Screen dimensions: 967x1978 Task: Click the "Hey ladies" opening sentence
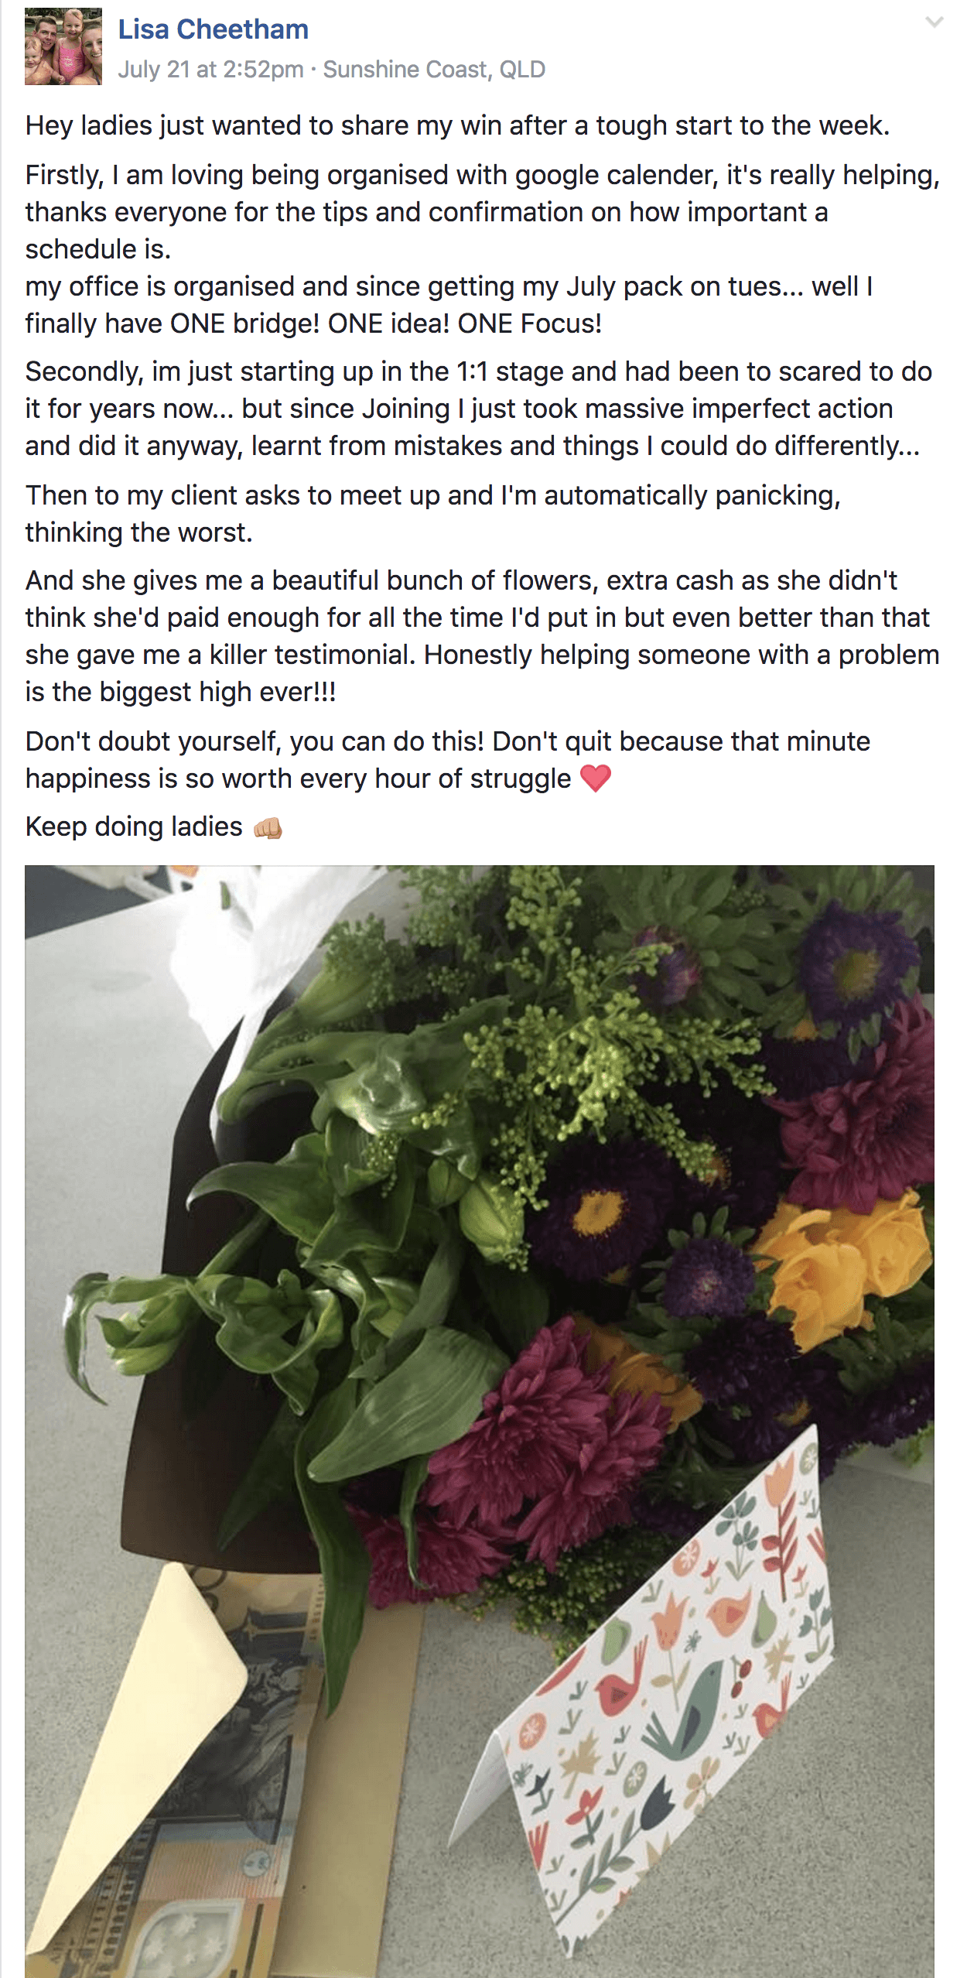coord(457,125)
